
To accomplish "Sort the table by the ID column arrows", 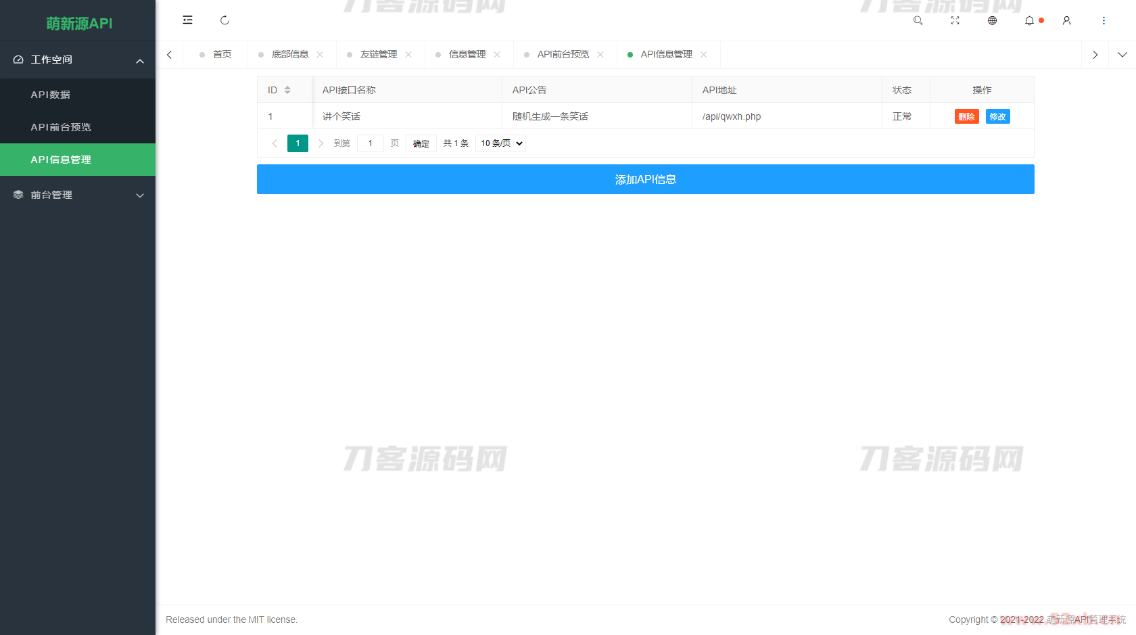I will pos(286,89).
